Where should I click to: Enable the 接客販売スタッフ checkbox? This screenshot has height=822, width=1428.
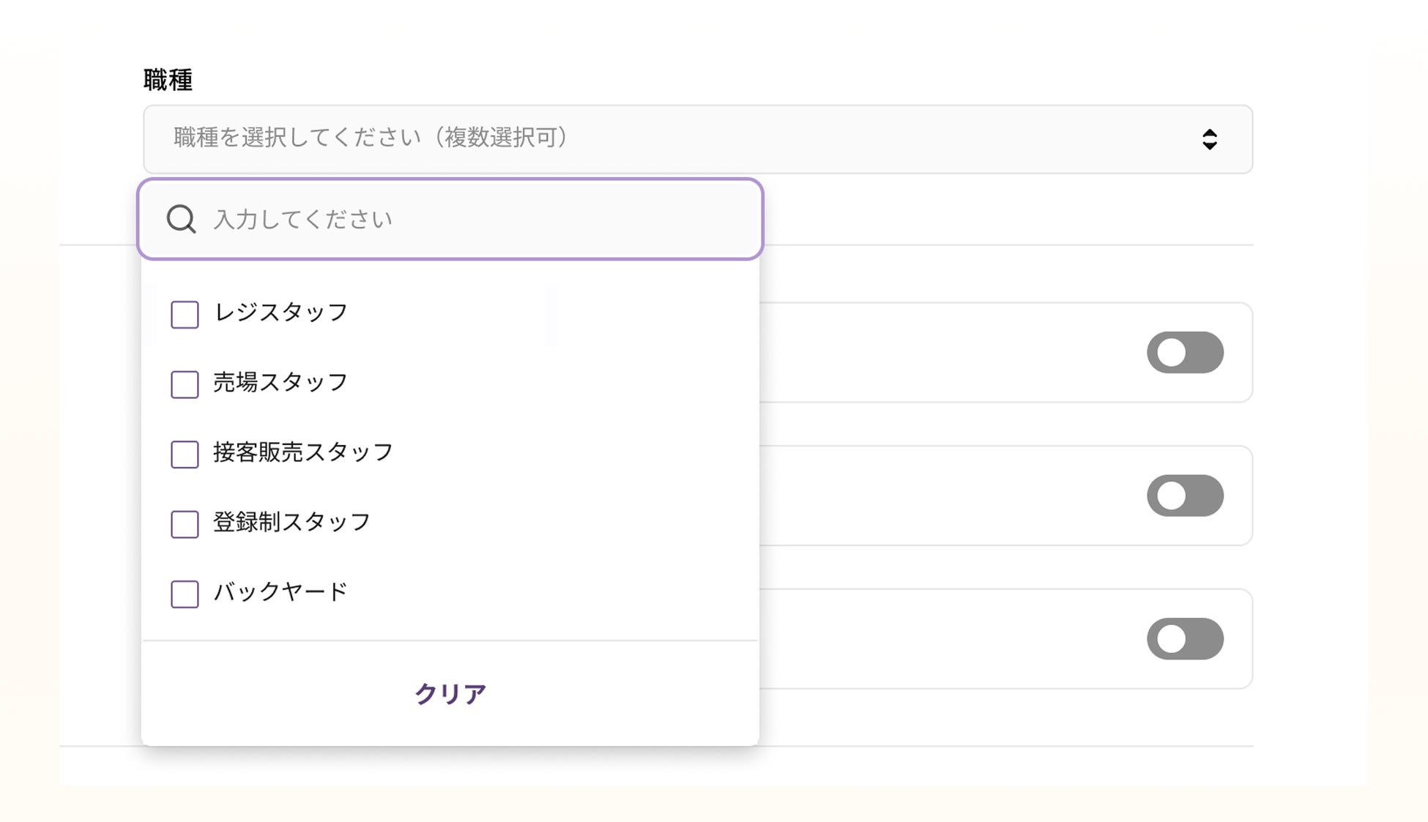coord(185,455)
